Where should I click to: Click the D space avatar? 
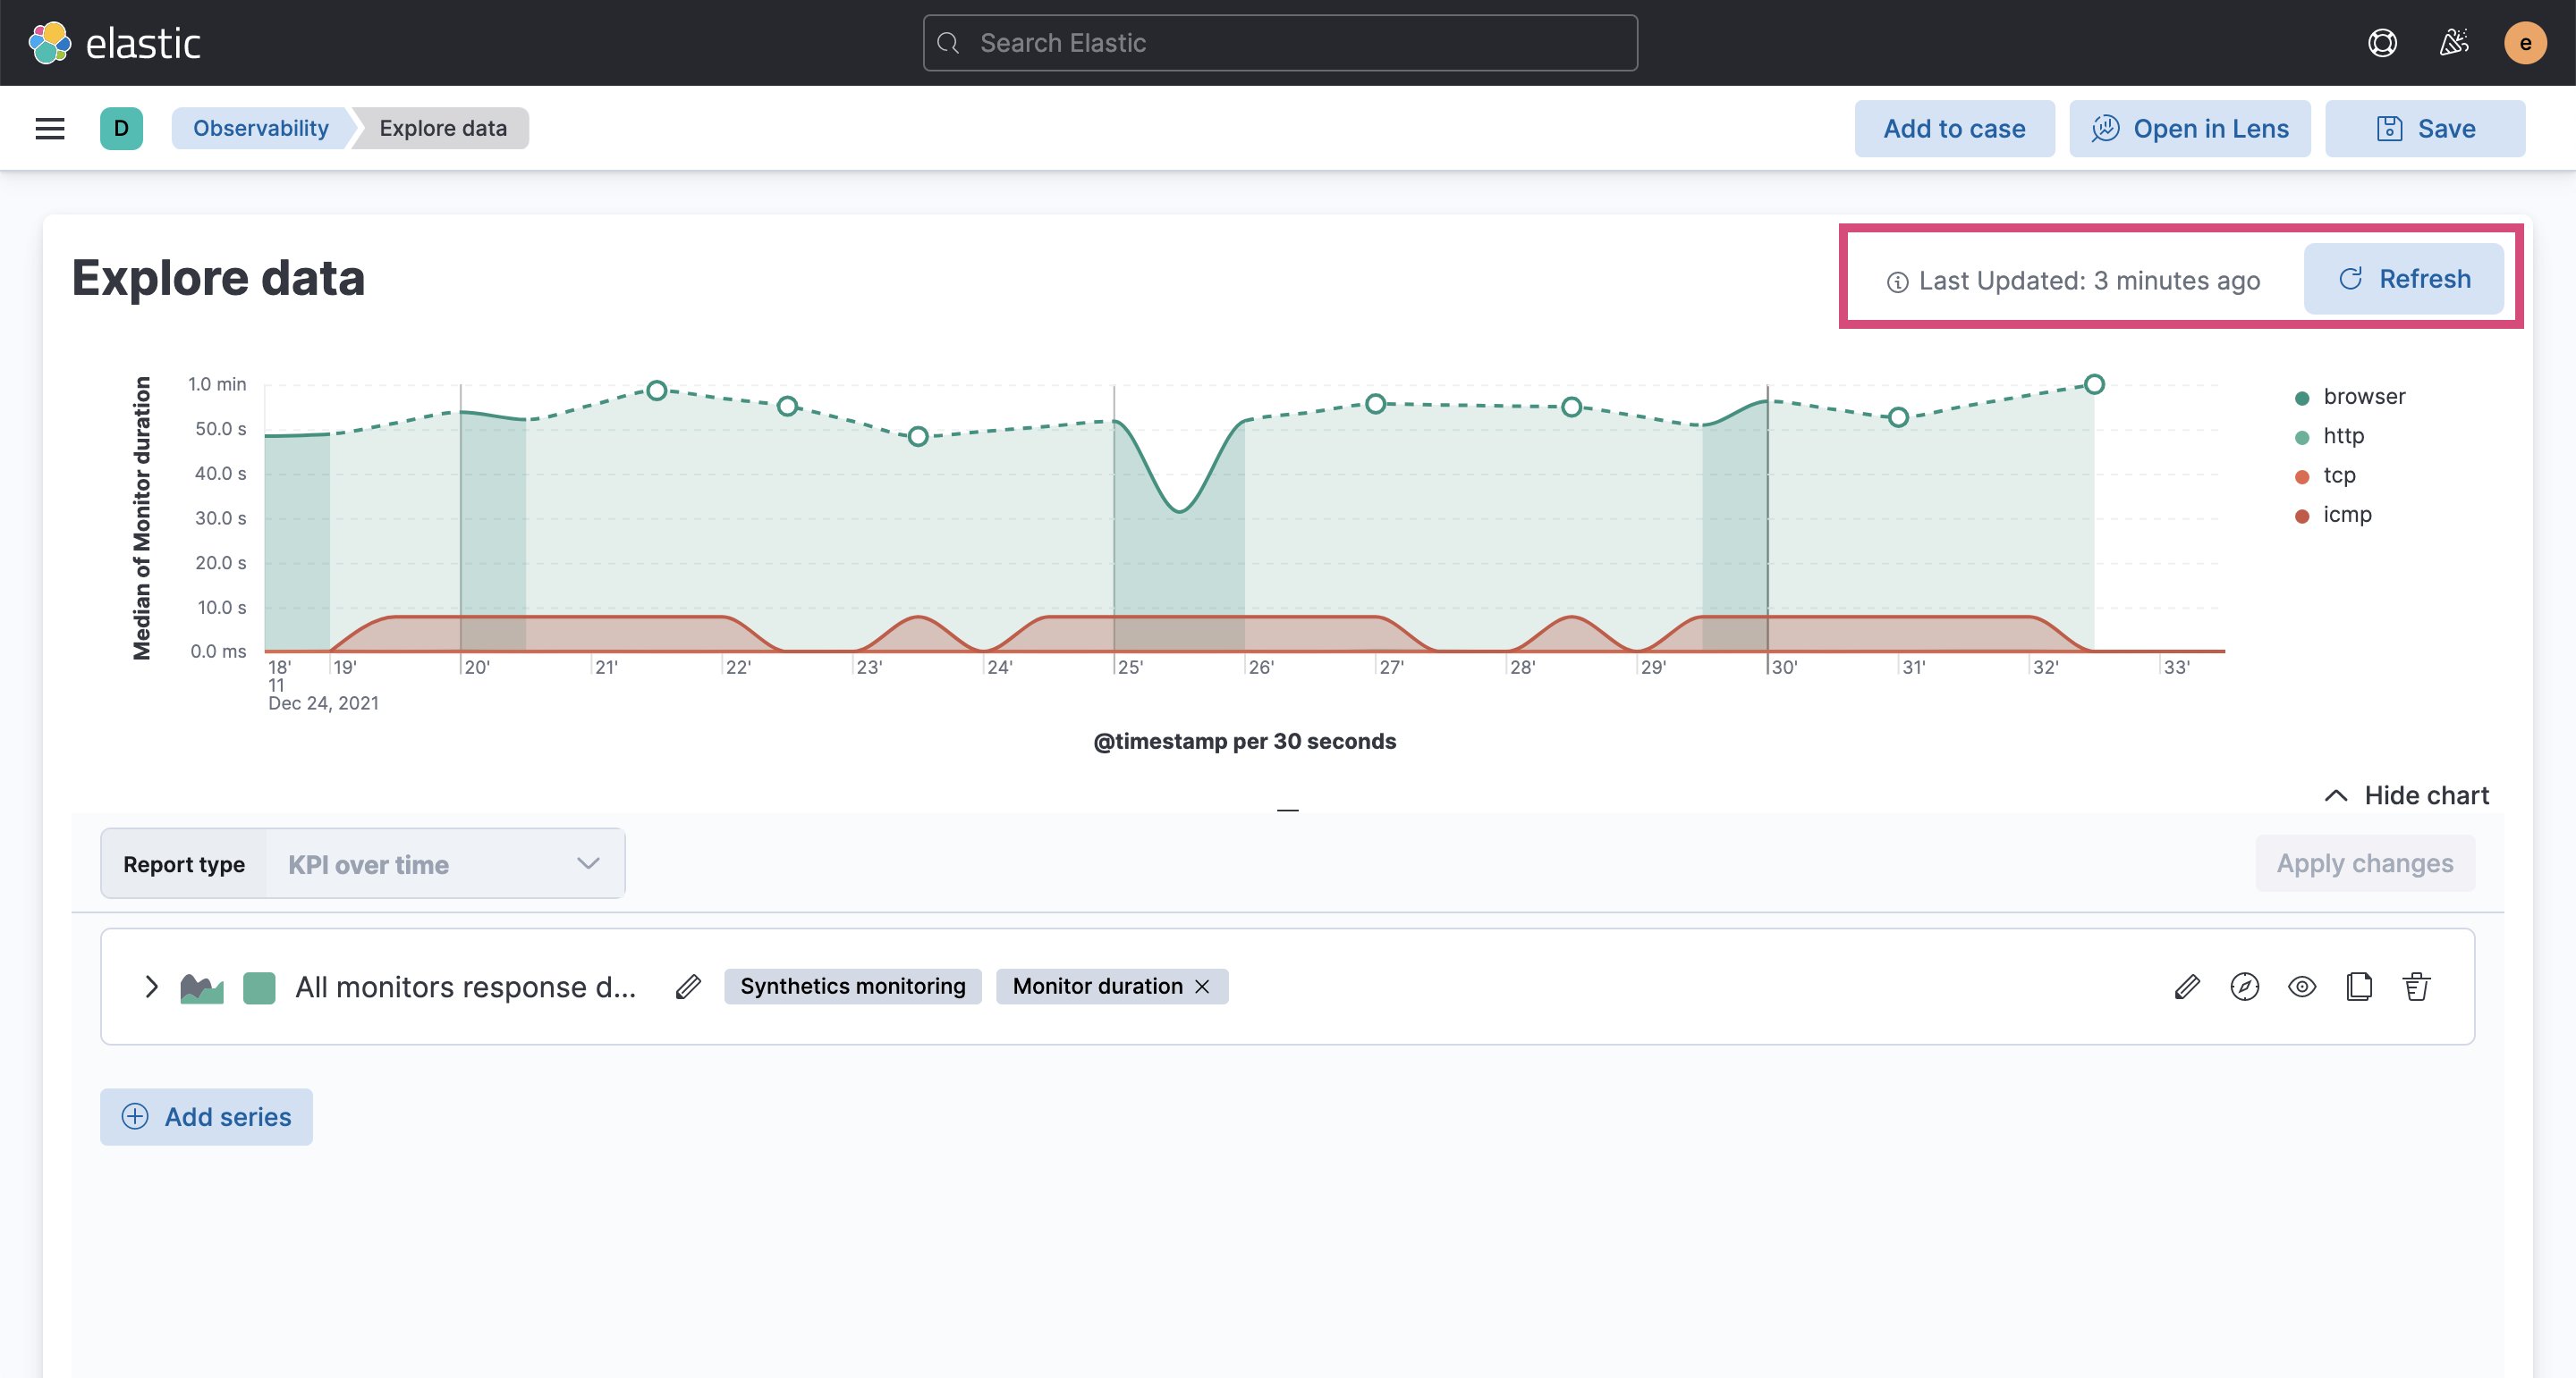[121, 129]
